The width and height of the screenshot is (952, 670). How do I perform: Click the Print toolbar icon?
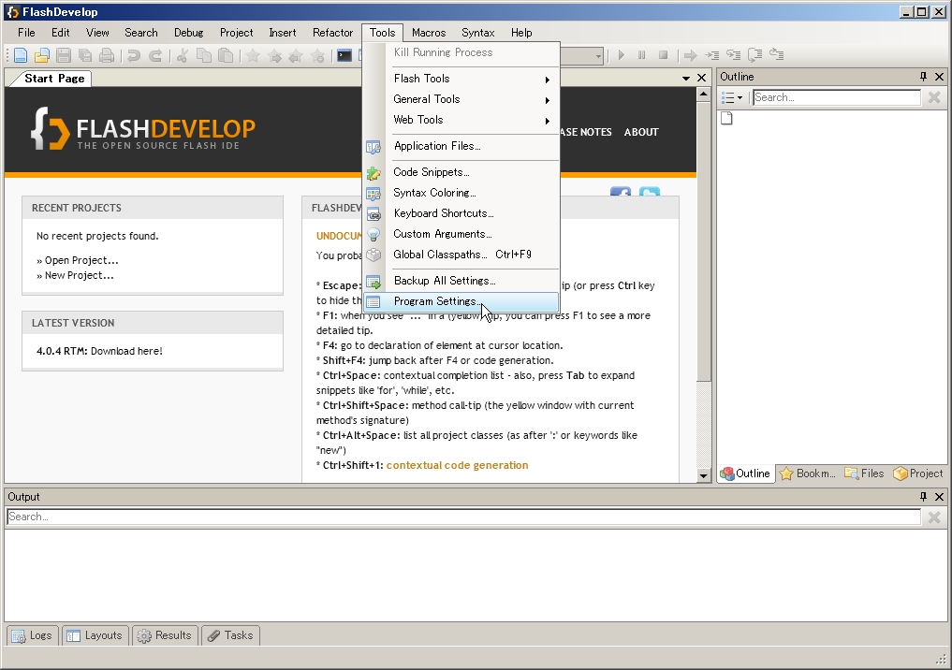tap(107, 55)
